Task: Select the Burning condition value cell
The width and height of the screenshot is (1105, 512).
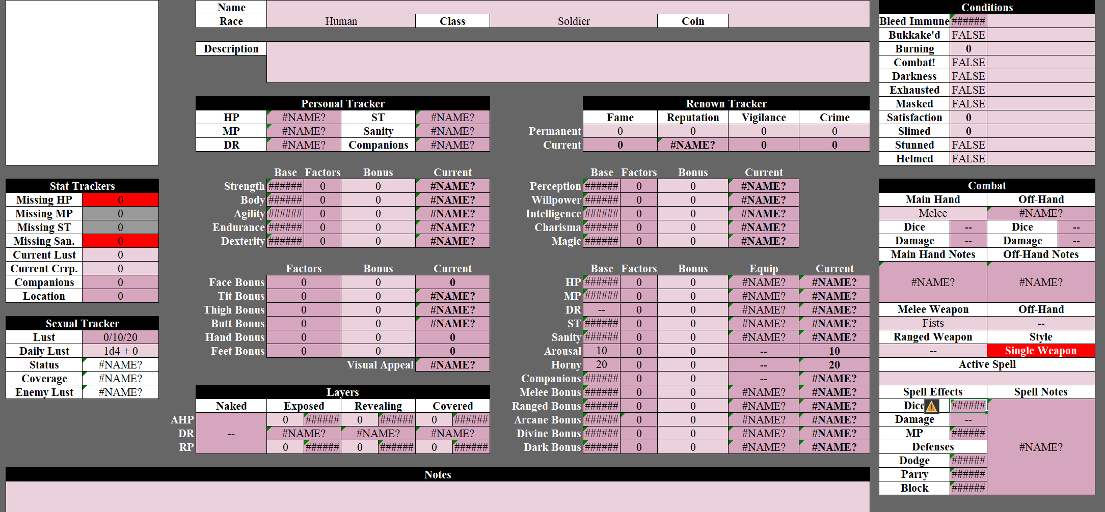Action: tap(968, 48)
